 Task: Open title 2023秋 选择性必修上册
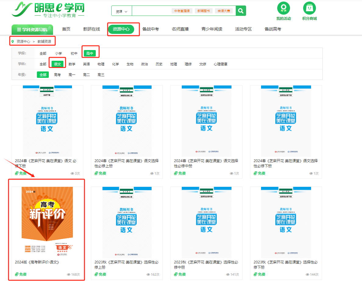click(x=127, y=264)
